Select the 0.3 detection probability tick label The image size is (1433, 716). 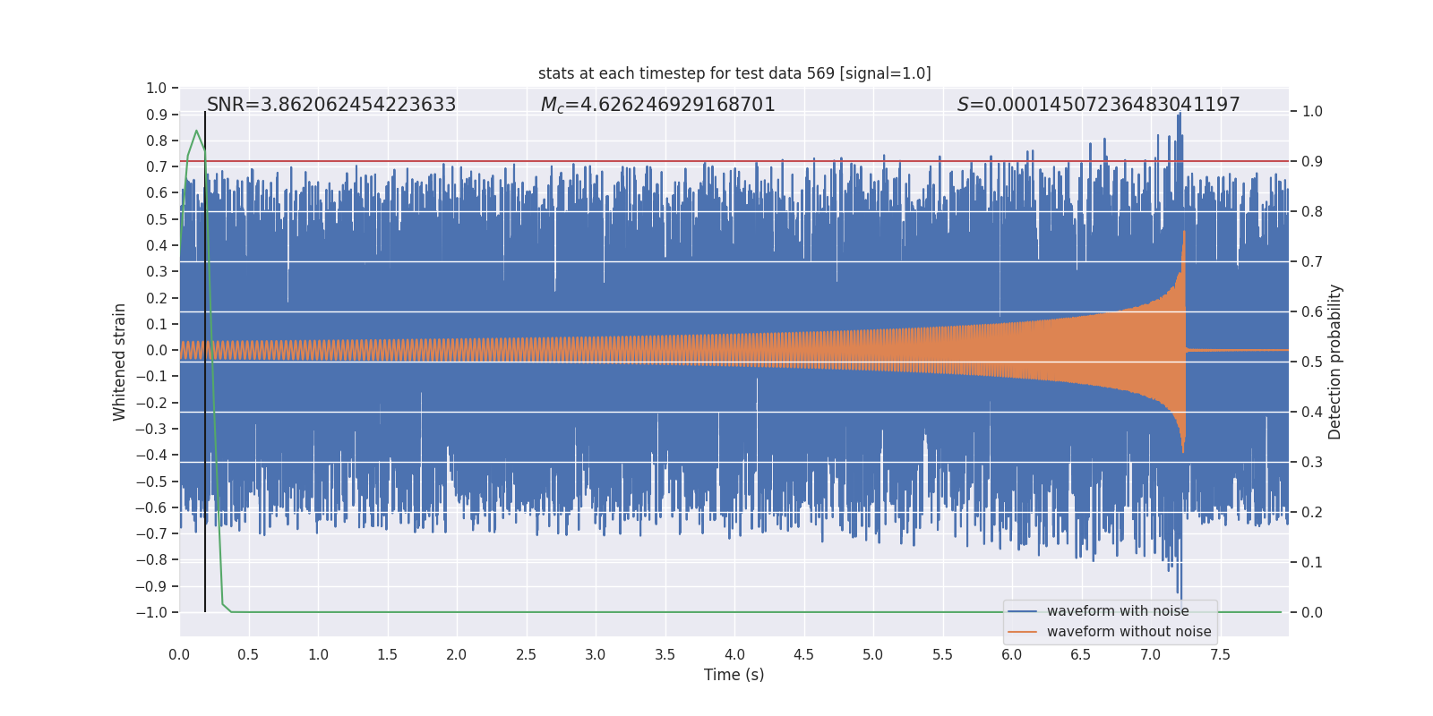tap(1312, 462)
